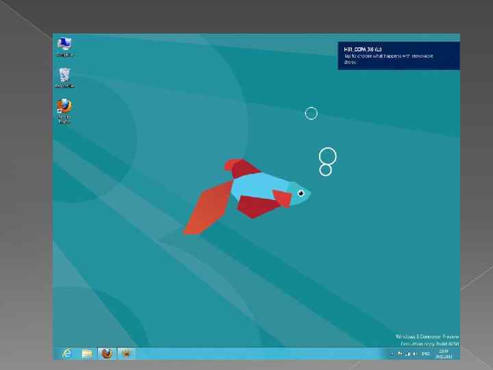
Task: Open the Mozilla Firefox desktop shortcut
Action: [64, 111]
